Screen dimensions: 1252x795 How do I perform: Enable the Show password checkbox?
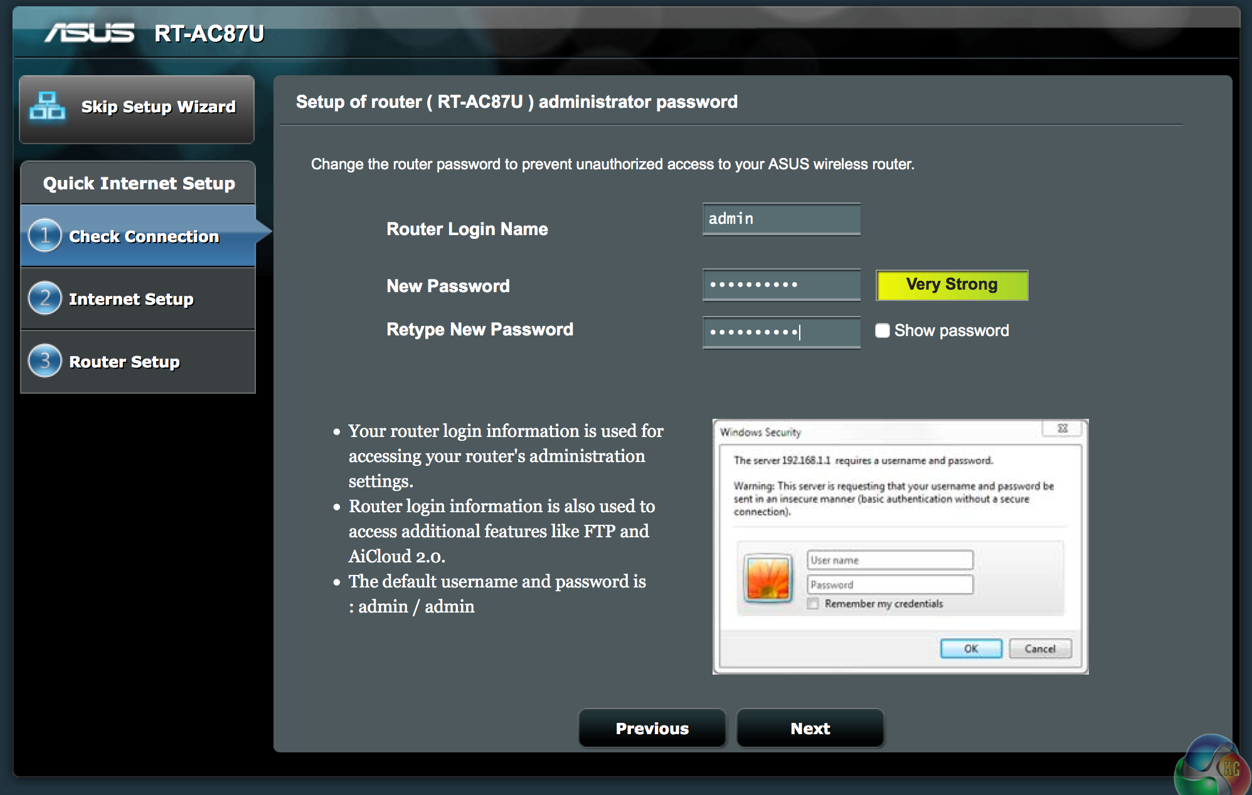[883, 330]
